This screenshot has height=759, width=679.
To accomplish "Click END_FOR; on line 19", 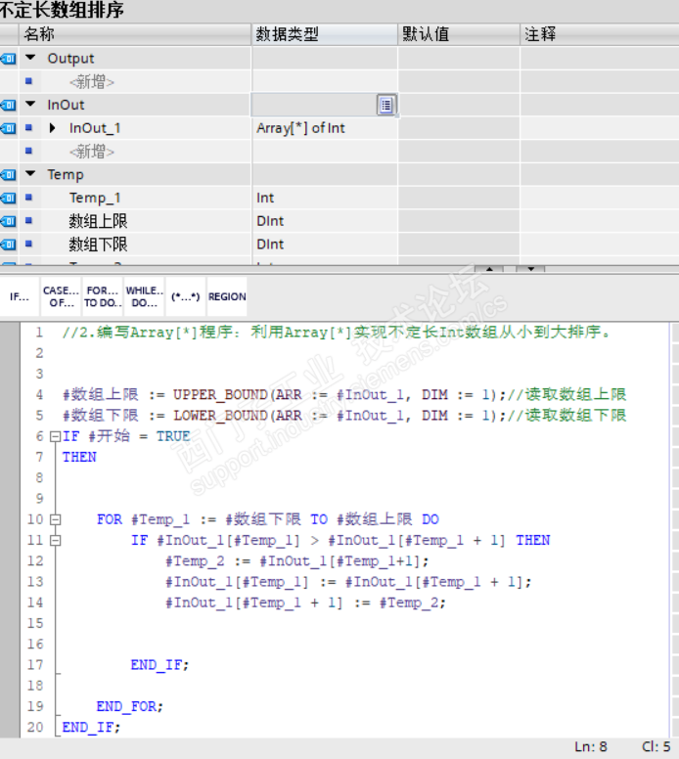I will coord(130,707).
